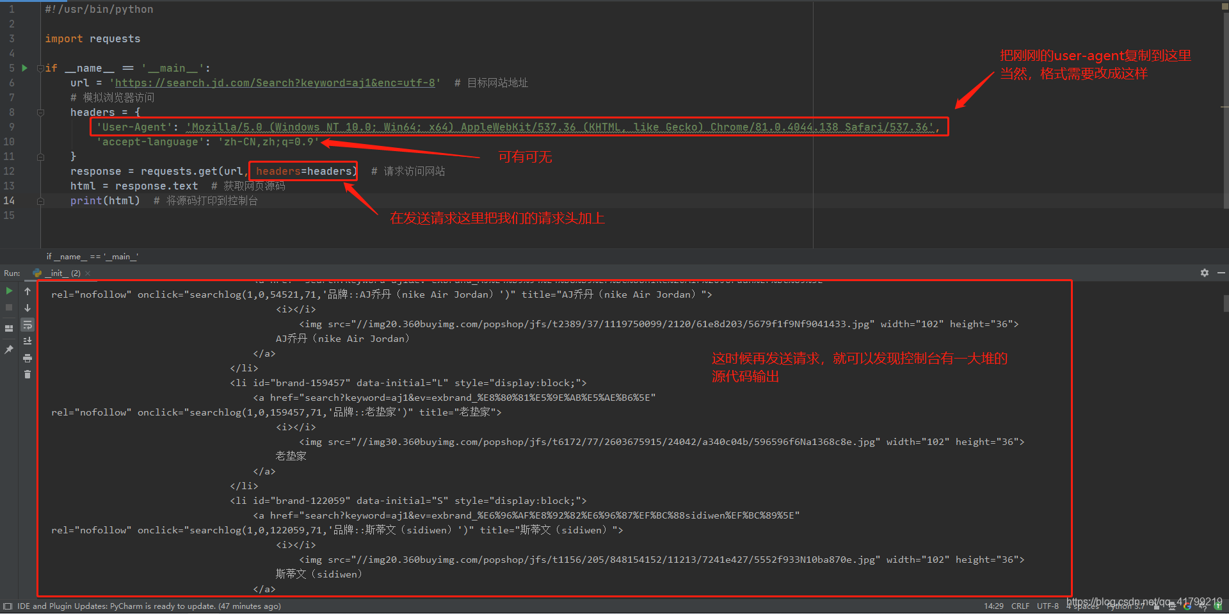Open the search.jd.com URL link in code

[275, 83]
